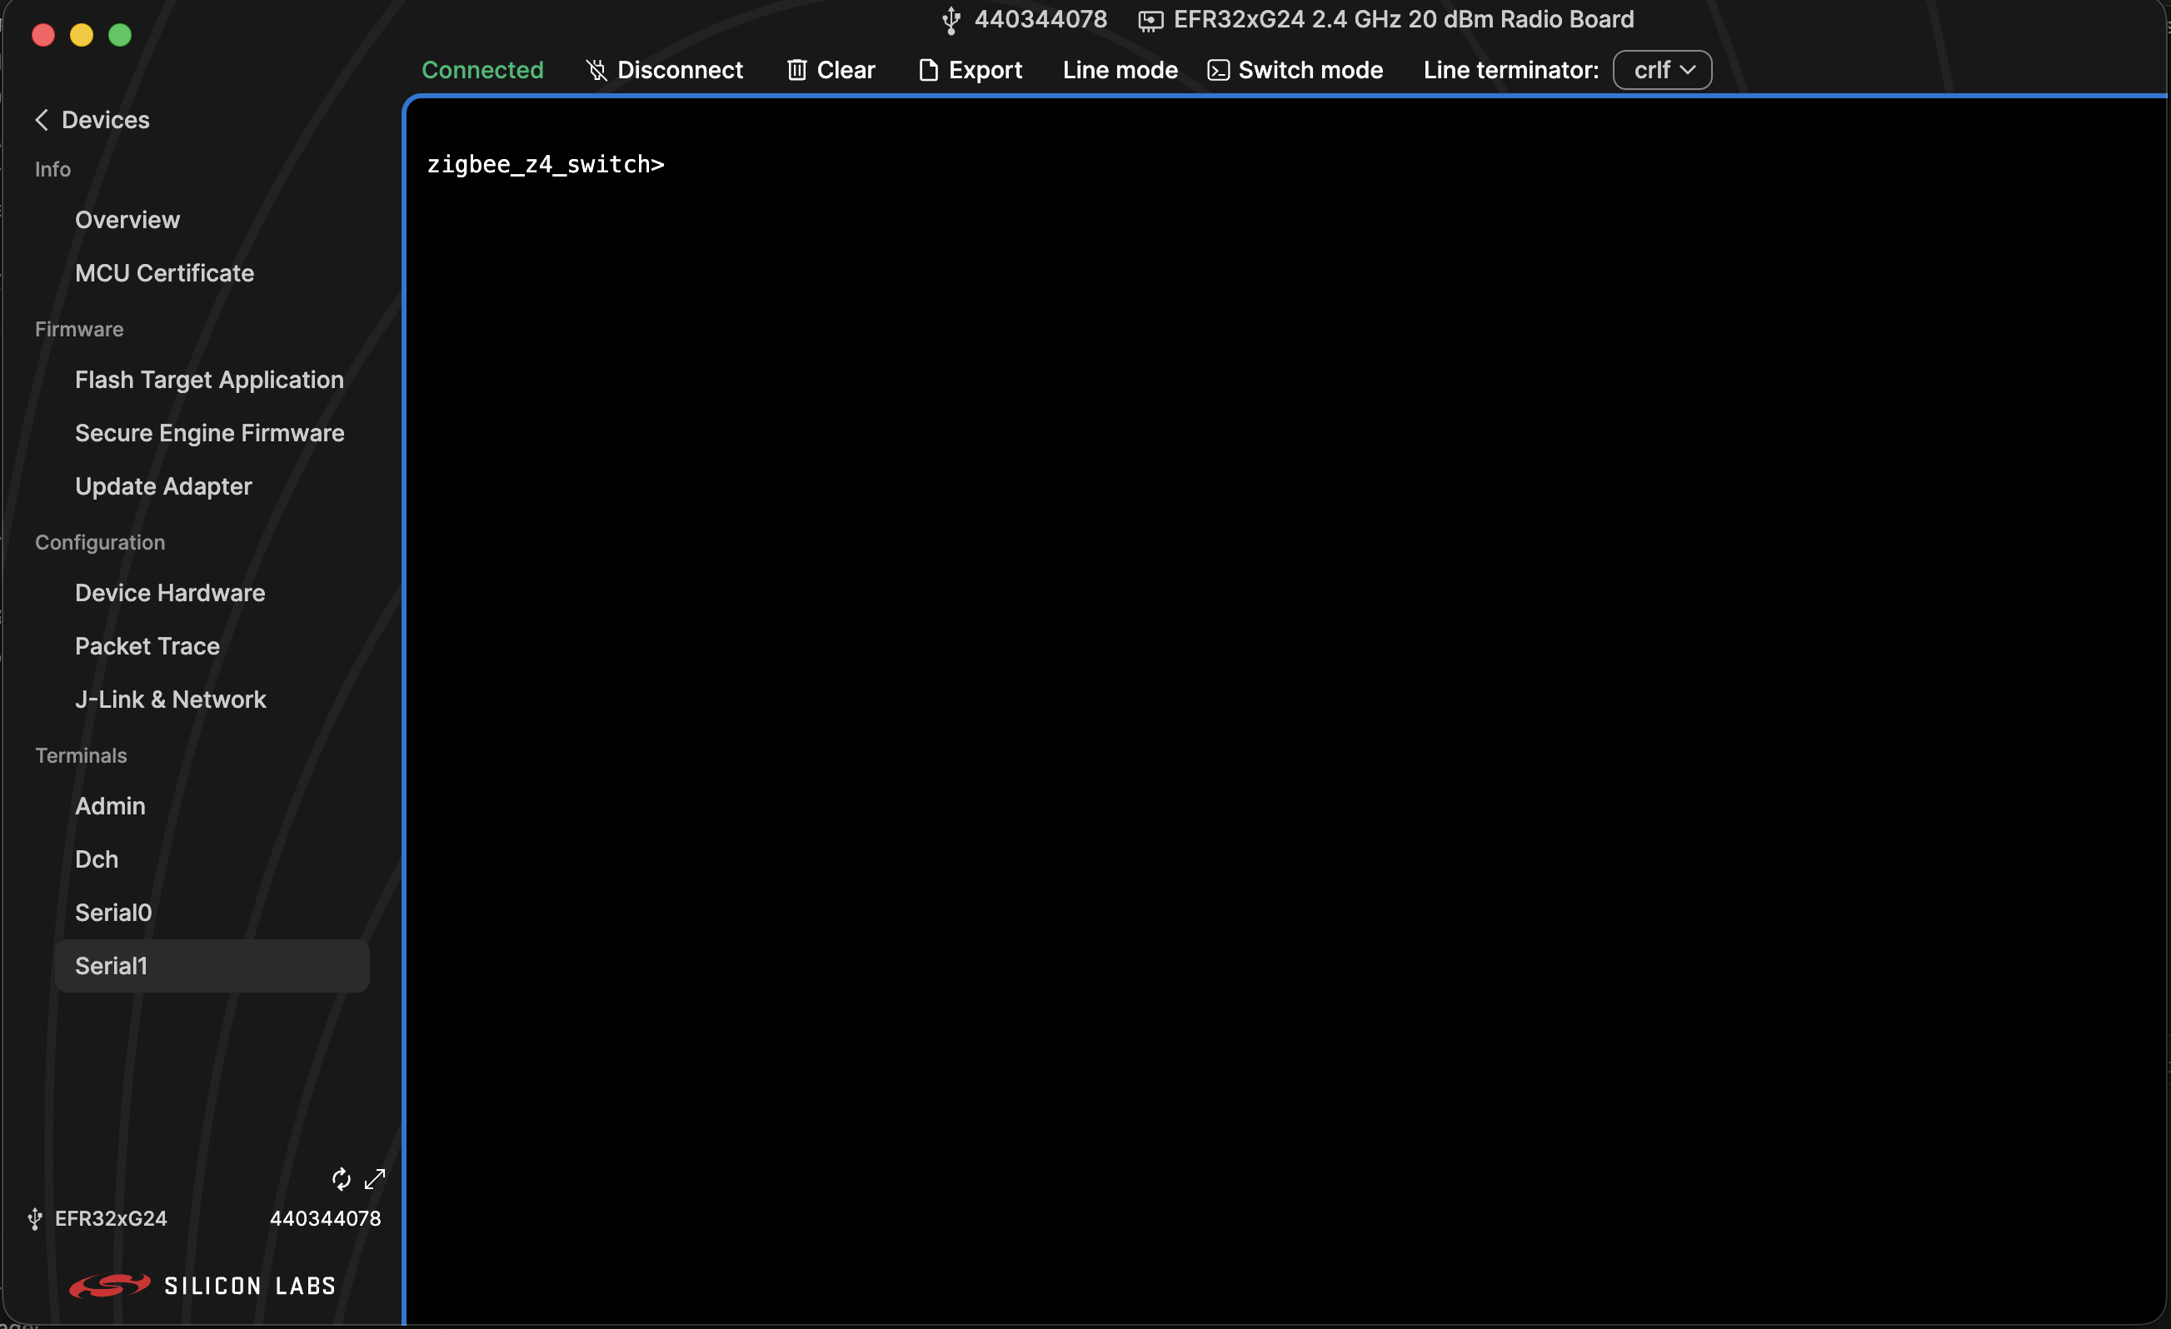
Task: Click USB icon beside 440344078 in title bar
Action: coord(951,19)
